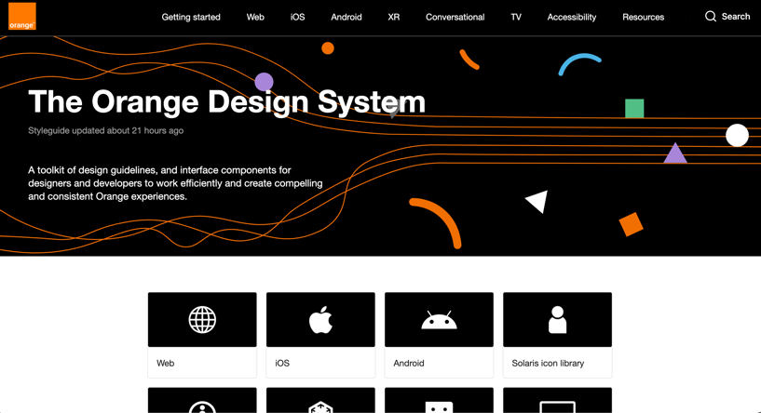Open the Android robot icon card
This screenshot has width=761, height=413.
tap(440, 319)
